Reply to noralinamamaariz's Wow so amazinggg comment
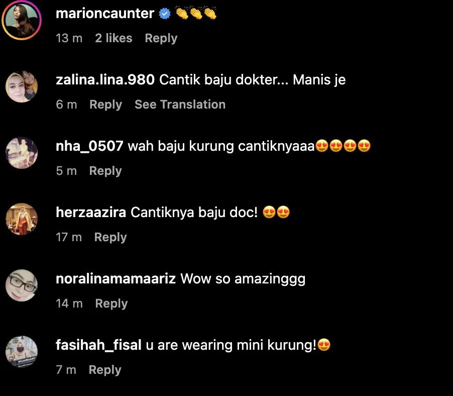Viewport: 453px width, 396px height. click(111, 304)
